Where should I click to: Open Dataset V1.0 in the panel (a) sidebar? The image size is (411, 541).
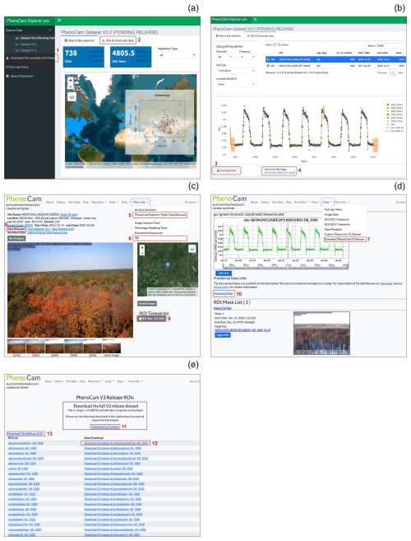coord(29,50)
